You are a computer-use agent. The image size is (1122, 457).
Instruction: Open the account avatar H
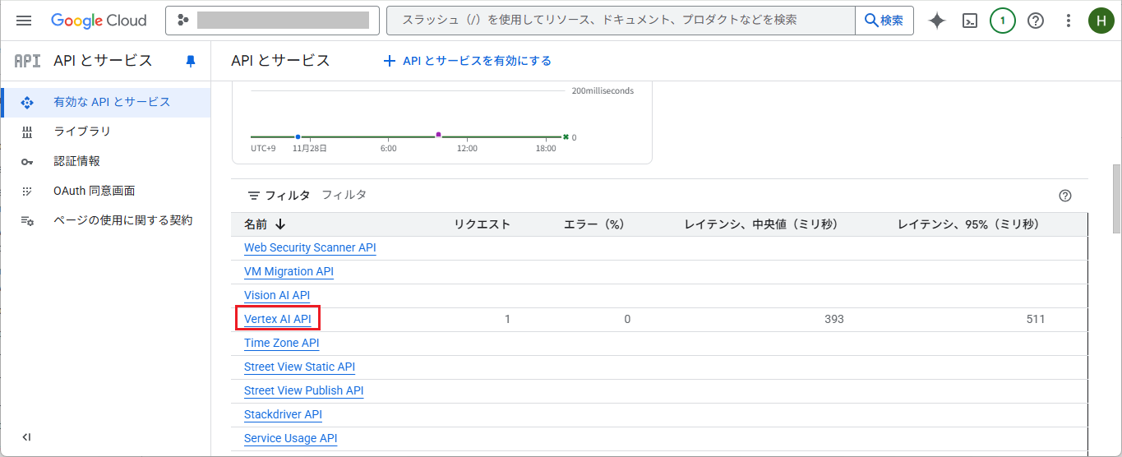point(1101,21)
